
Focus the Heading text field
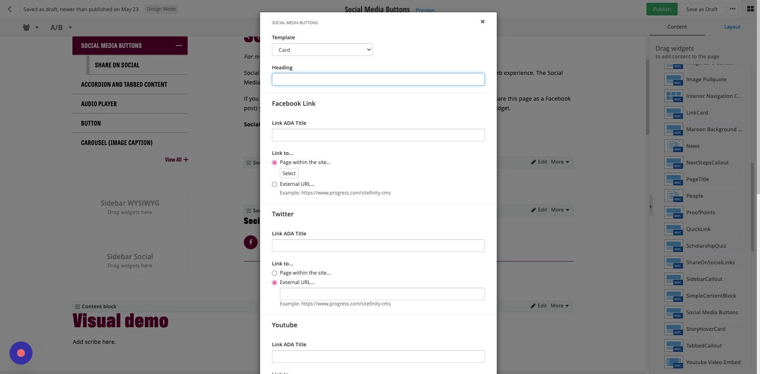[x=378, y=79]
